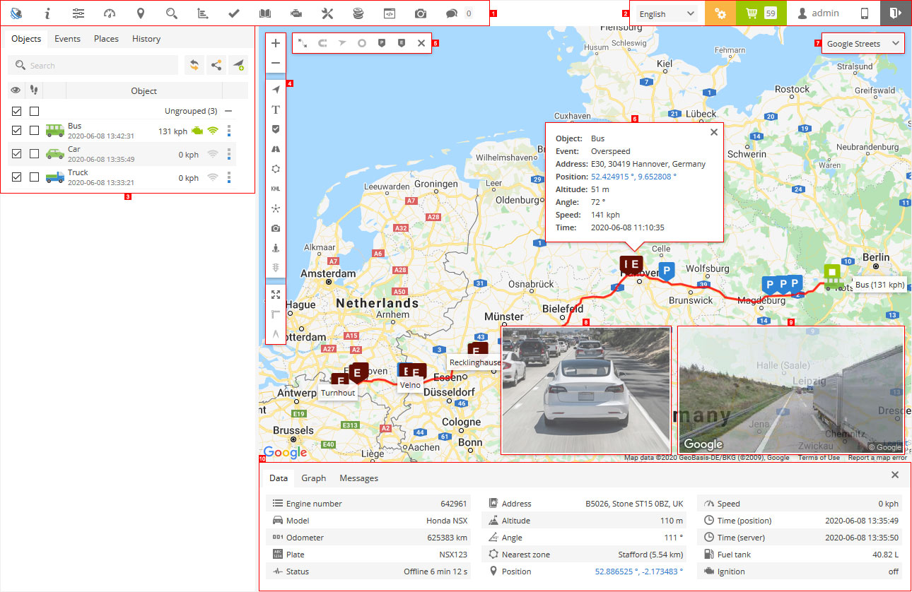Image resolution: width=912 pixels, height=592 pixels.
Task: Open the chat messages icon
Action: pyautogui.click(x=452, y=13)
